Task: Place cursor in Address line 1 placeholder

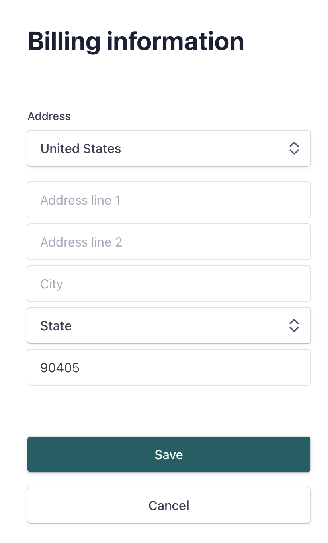Action: (x=80, y=200)
